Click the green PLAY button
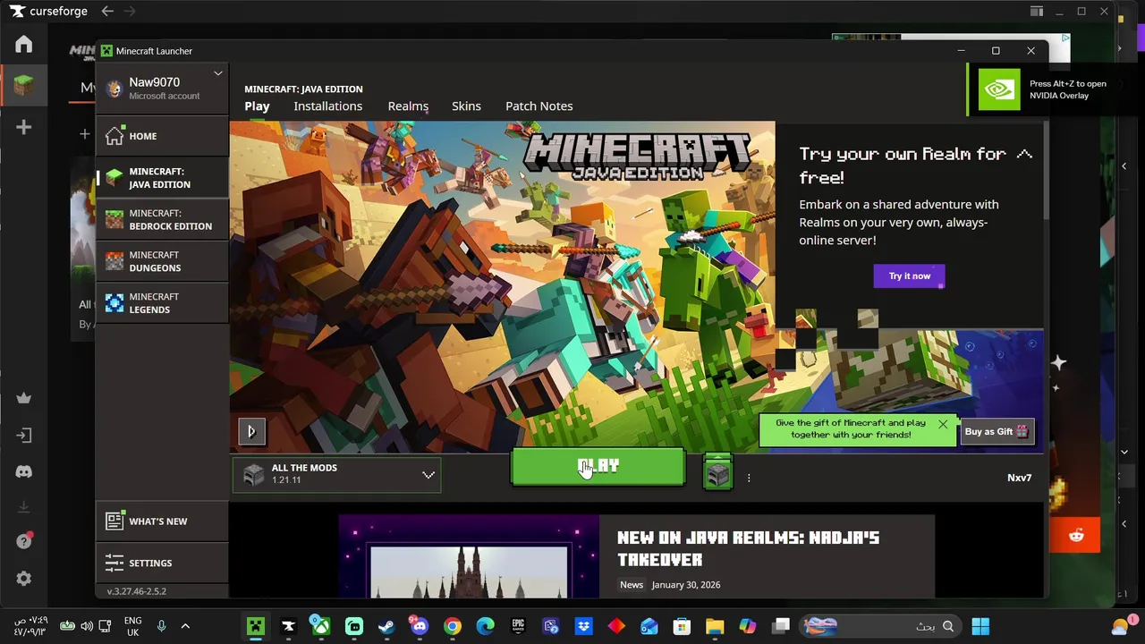 (598, 467)
